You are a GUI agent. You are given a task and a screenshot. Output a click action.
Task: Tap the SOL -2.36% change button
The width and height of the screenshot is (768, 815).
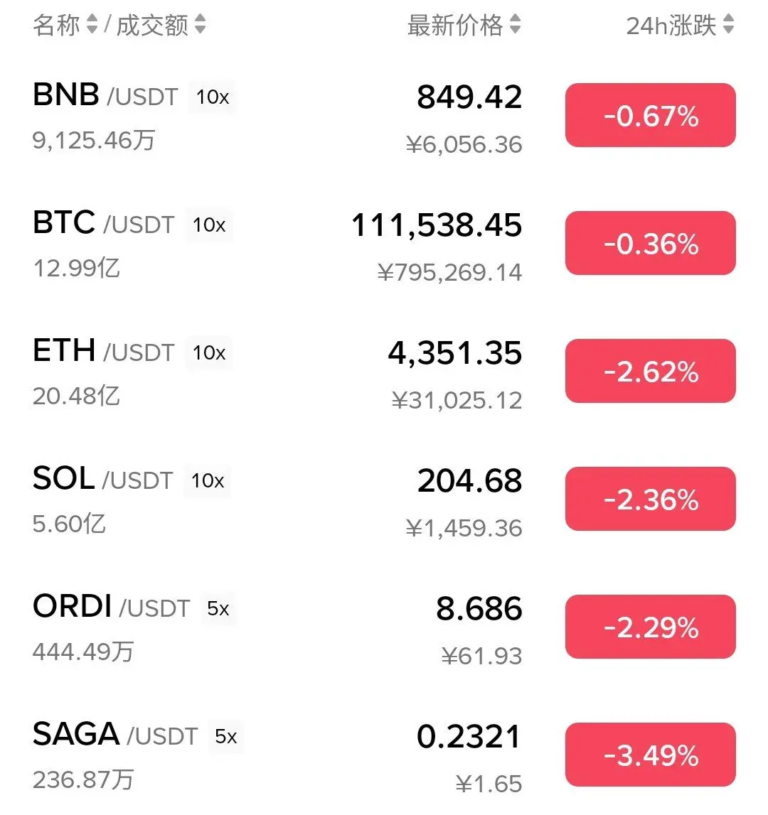pyautogui.click(x=651, y=499)
